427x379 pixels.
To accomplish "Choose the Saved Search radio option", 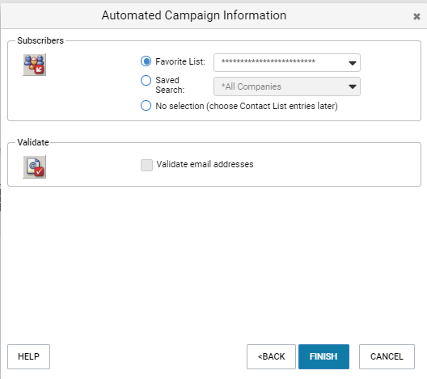I will coord(146,80).
